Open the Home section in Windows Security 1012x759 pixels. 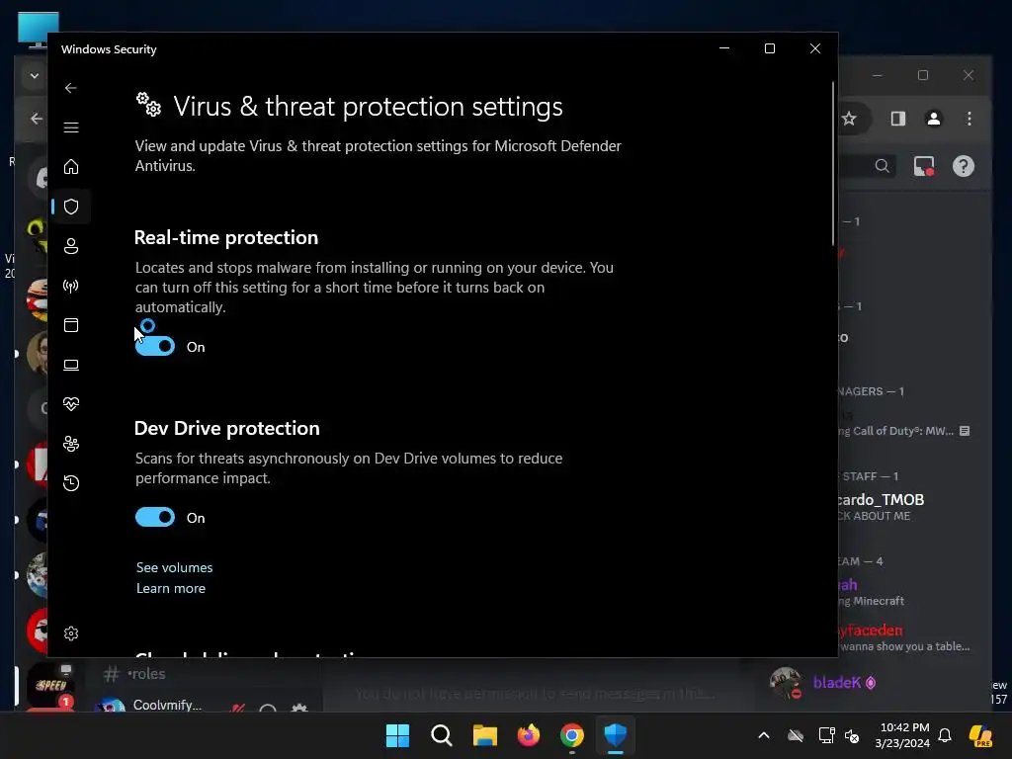(x=71, y=166)
